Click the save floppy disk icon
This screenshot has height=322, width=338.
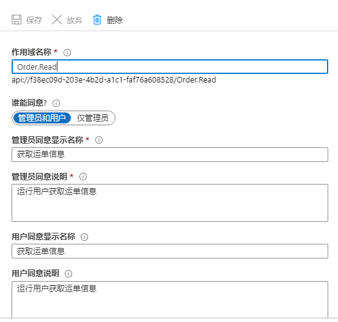[x=17, y=20]
